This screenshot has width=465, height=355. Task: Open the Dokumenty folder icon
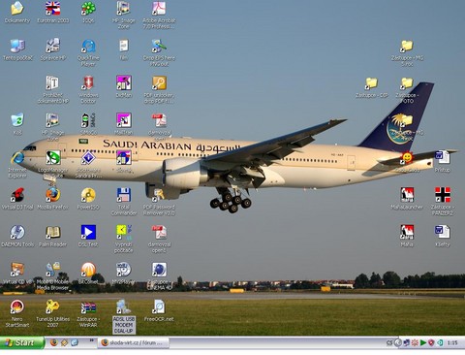(17, 9)
